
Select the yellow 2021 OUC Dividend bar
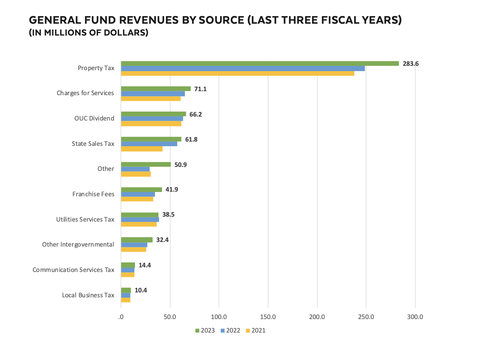[x=151, y=124]
